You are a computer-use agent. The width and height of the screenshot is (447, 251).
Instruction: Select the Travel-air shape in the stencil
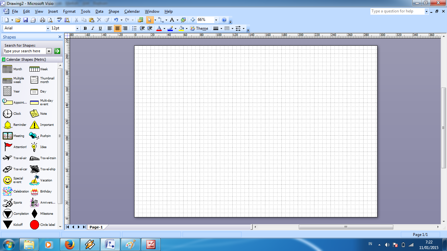[7, 158]
